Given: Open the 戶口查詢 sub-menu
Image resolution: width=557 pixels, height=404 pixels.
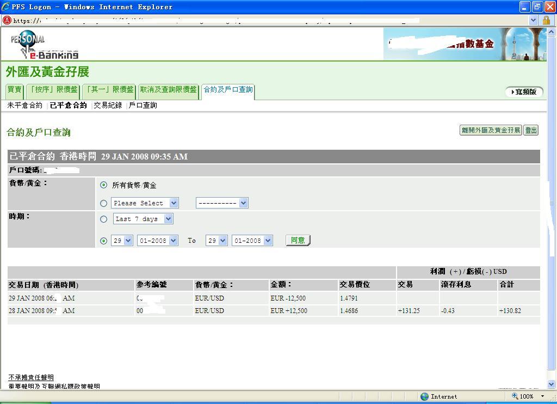Looking at the screenshot, I should 143,105.
